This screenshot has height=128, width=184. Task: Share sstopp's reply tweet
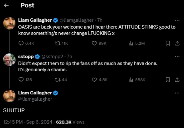(x=177, y=80)
